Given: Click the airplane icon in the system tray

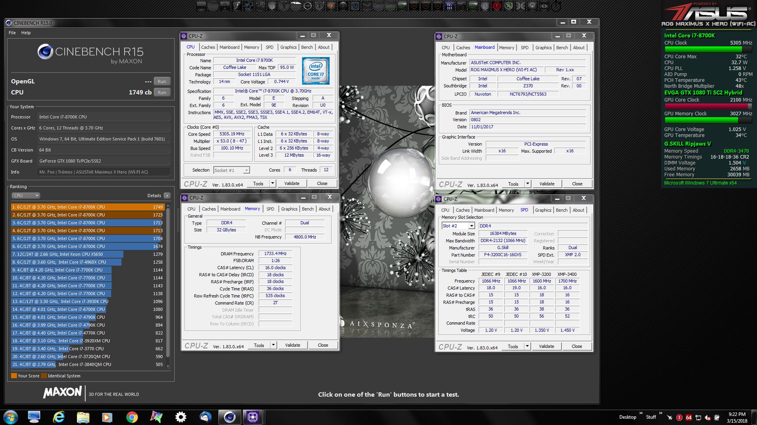Looking at the screenshot, I should [670, 418].
